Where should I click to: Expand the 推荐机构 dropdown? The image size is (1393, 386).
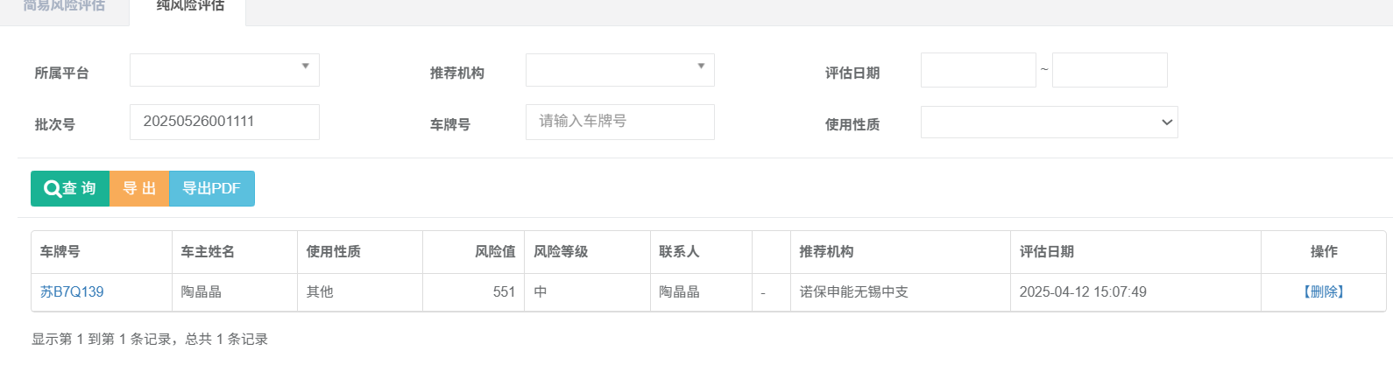click(619, 70)
